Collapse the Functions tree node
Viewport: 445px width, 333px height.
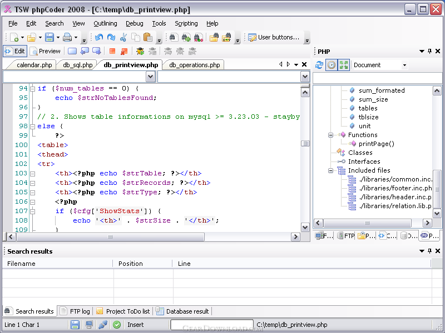click(x=330, y=135)
